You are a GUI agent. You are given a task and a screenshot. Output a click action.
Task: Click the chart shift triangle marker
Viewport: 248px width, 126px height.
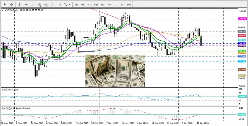(190, 9)
